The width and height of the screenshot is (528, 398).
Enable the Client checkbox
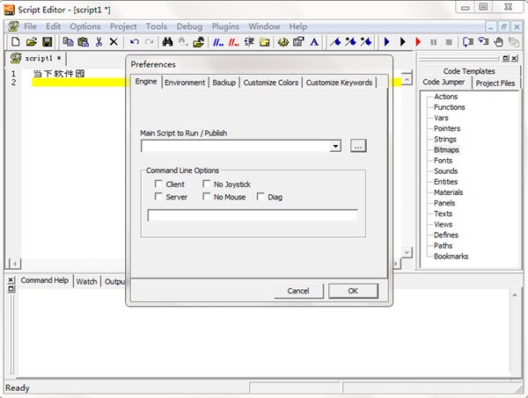(158, 184)
